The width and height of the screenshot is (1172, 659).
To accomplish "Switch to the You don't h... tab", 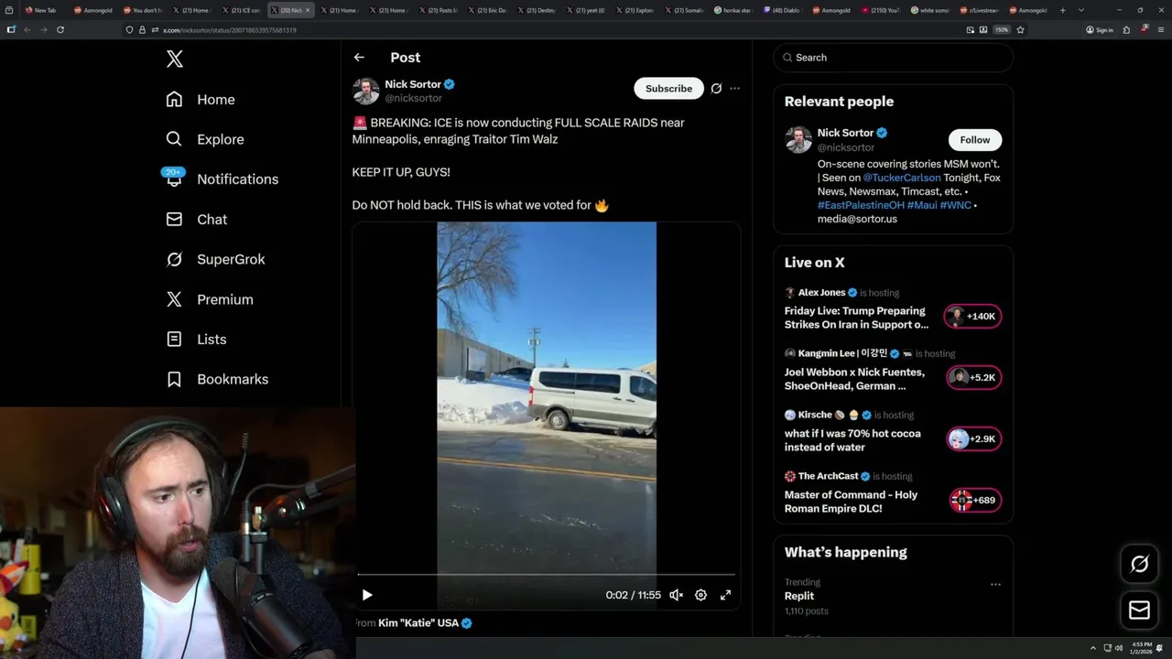I will [144, 10].
